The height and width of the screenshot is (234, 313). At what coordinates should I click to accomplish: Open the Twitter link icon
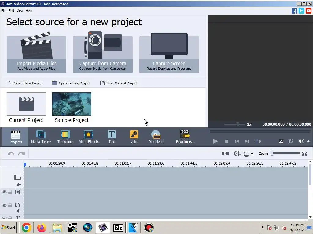(x=301, y=11)
